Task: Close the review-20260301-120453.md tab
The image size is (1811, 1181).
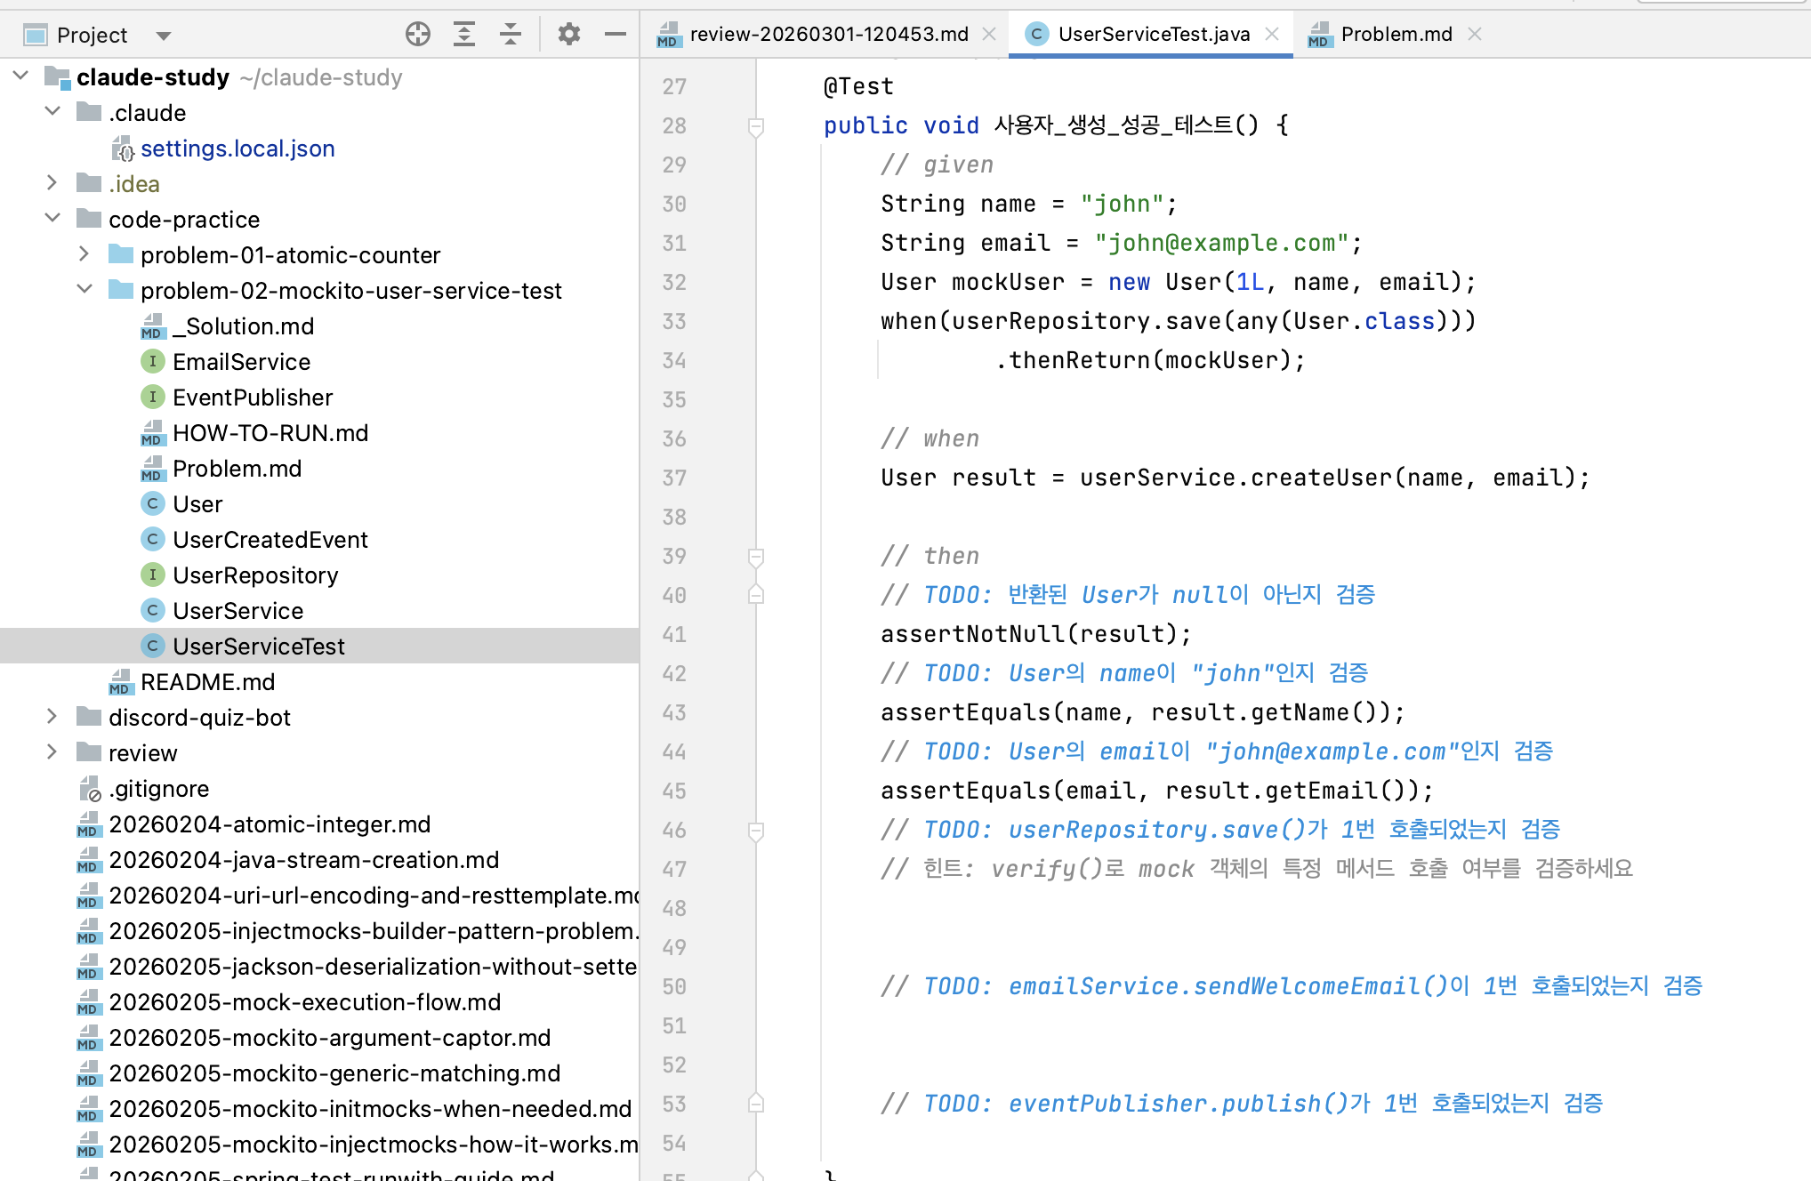Action: (989, 34)
